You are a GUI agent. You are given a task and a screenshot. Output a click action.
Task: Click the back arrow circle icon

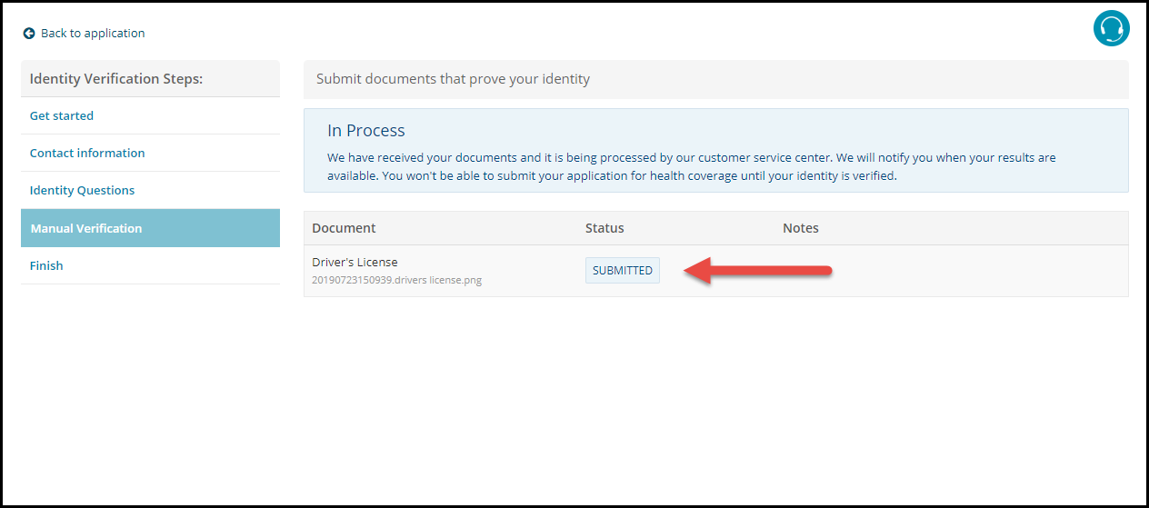[29, 34]
